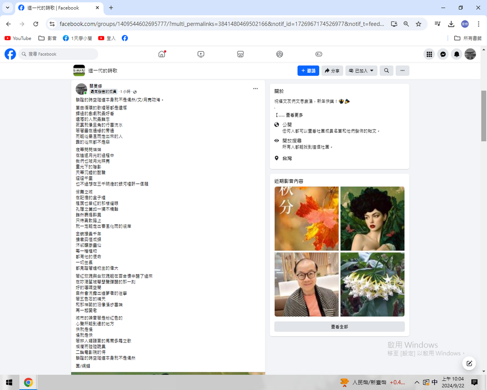Open the Marketplace icon

pos(240,54)
